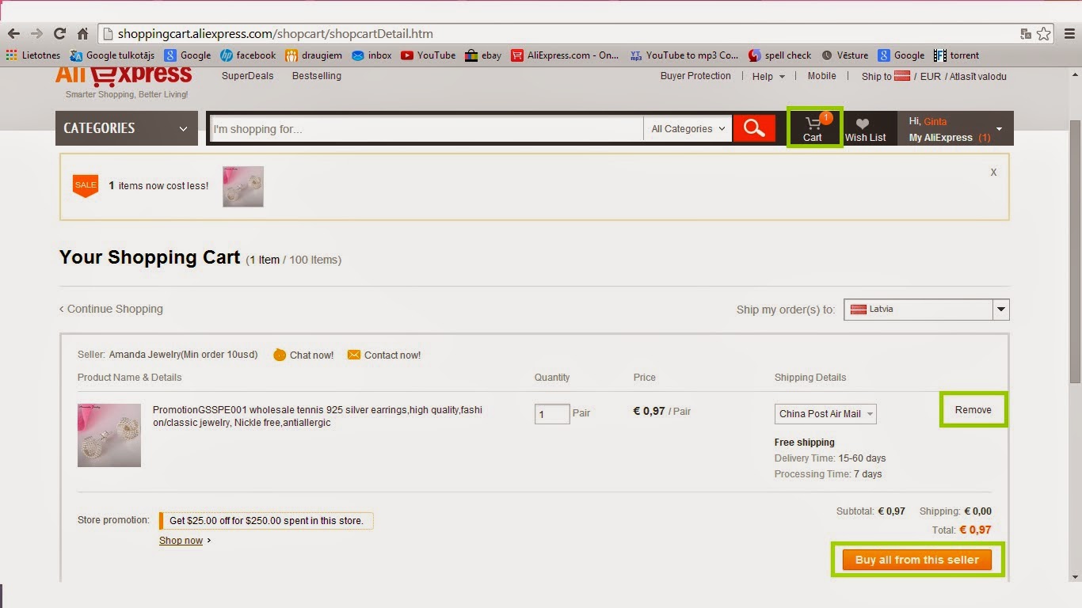Image resolution: width=1082 pixels, height=608 pixels.
Task: Click the browser address bar URL
Action: [x=276, y=34]
